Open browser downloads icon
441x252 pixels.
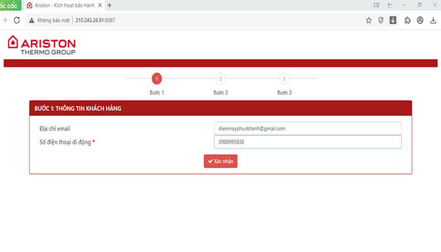pyautogui.click(x=433, y=20)
